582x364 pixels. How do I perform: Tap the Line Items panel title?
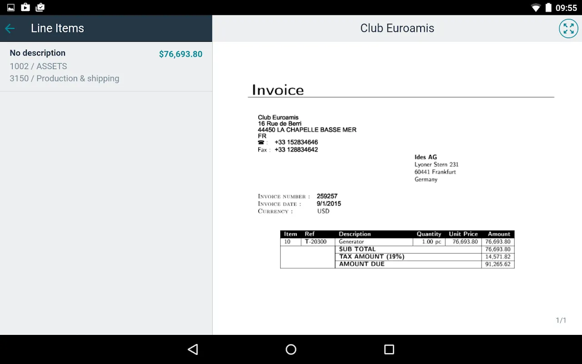[x=57, y=28]
